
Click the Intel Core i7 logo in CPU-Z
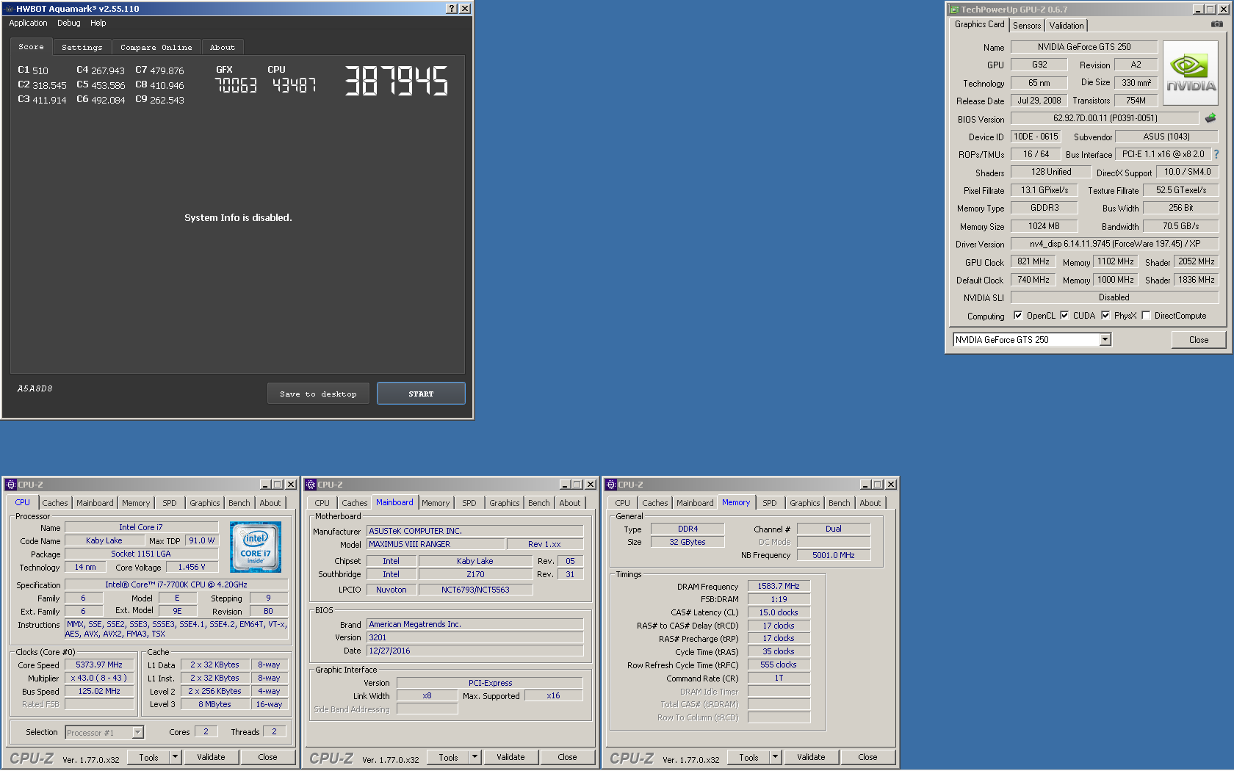256,547
